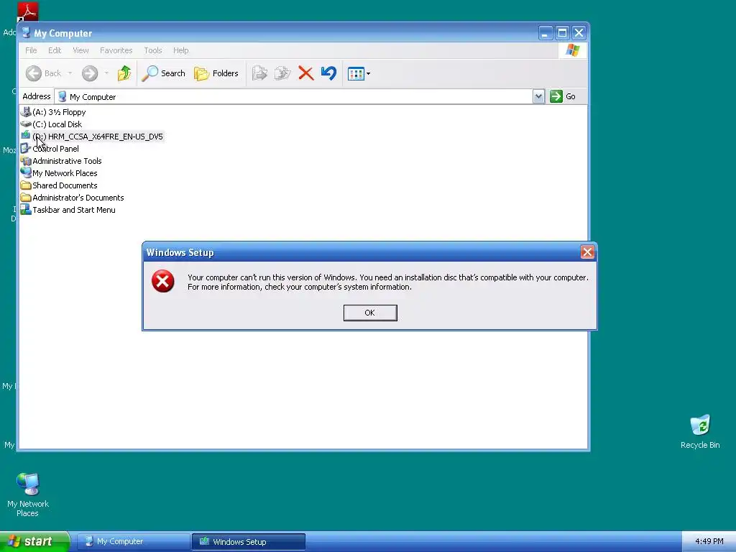Select Administrative Tools in the list
The height and width of the screenshot is (552, 736).
tap(61, 161)
